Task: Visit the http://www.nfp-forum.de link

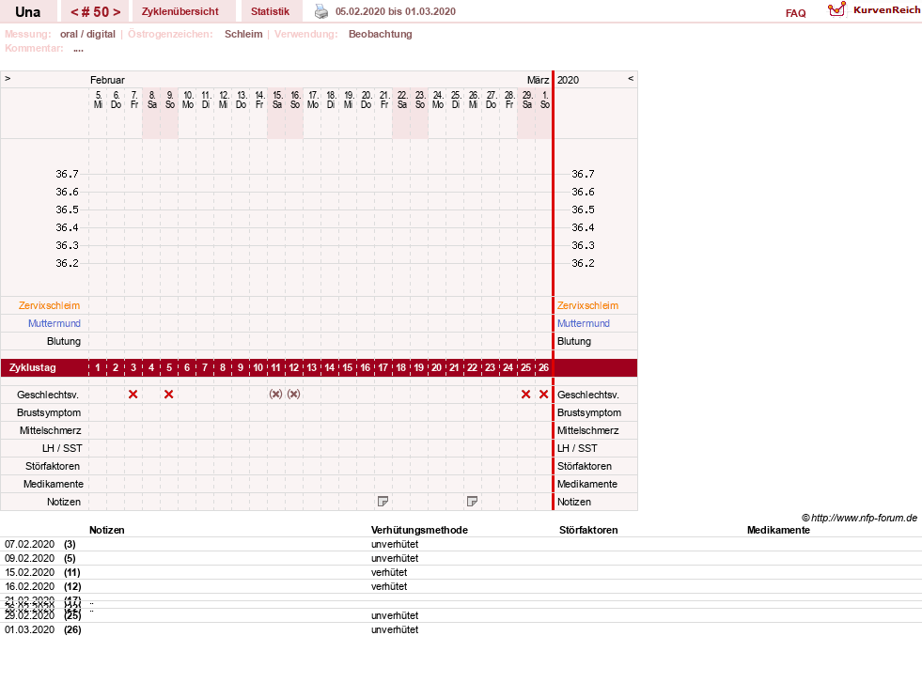Action: click(x=865, y=518)
